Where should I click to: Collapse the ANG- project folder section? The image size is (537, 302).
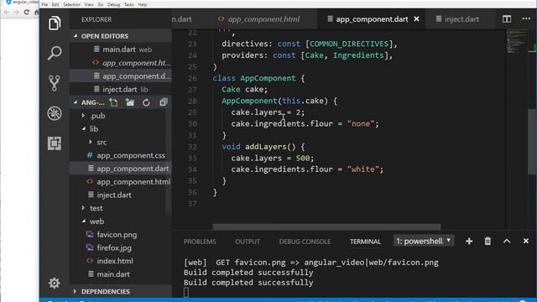pos(76,102)
